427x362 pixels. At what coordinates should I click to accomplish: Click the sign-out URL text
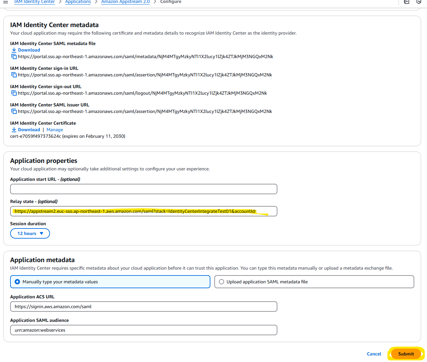pyautogui.click(x=142, y=93)
